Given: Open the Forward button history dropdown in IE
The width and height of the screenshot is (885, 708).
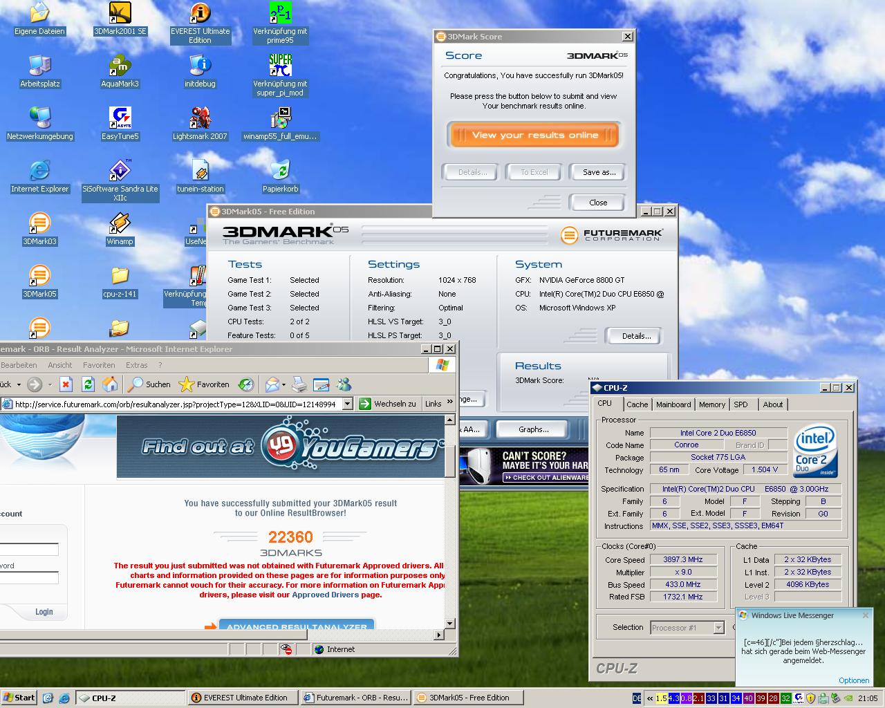Looking at the screenshot, I should 50,384.
